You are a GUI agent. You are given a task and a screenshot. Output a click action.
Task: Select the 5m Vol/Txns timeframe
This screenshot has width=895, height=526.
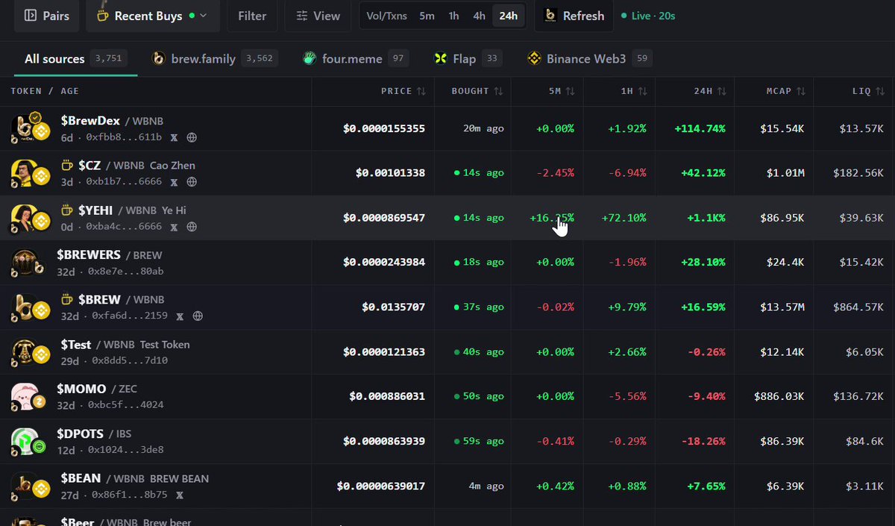[x=427, y=16]
